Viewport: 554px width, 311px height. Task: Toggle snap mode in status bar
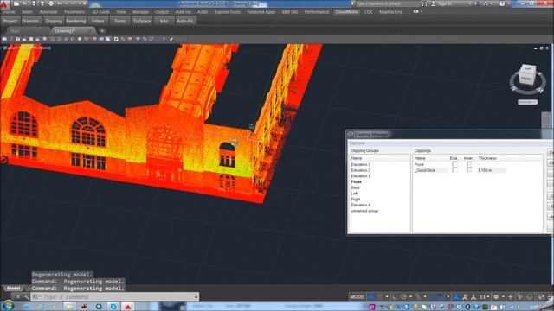380,297
